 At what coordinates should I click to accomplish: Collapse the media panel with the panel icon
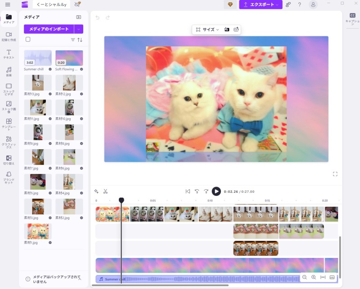[79, 17]
